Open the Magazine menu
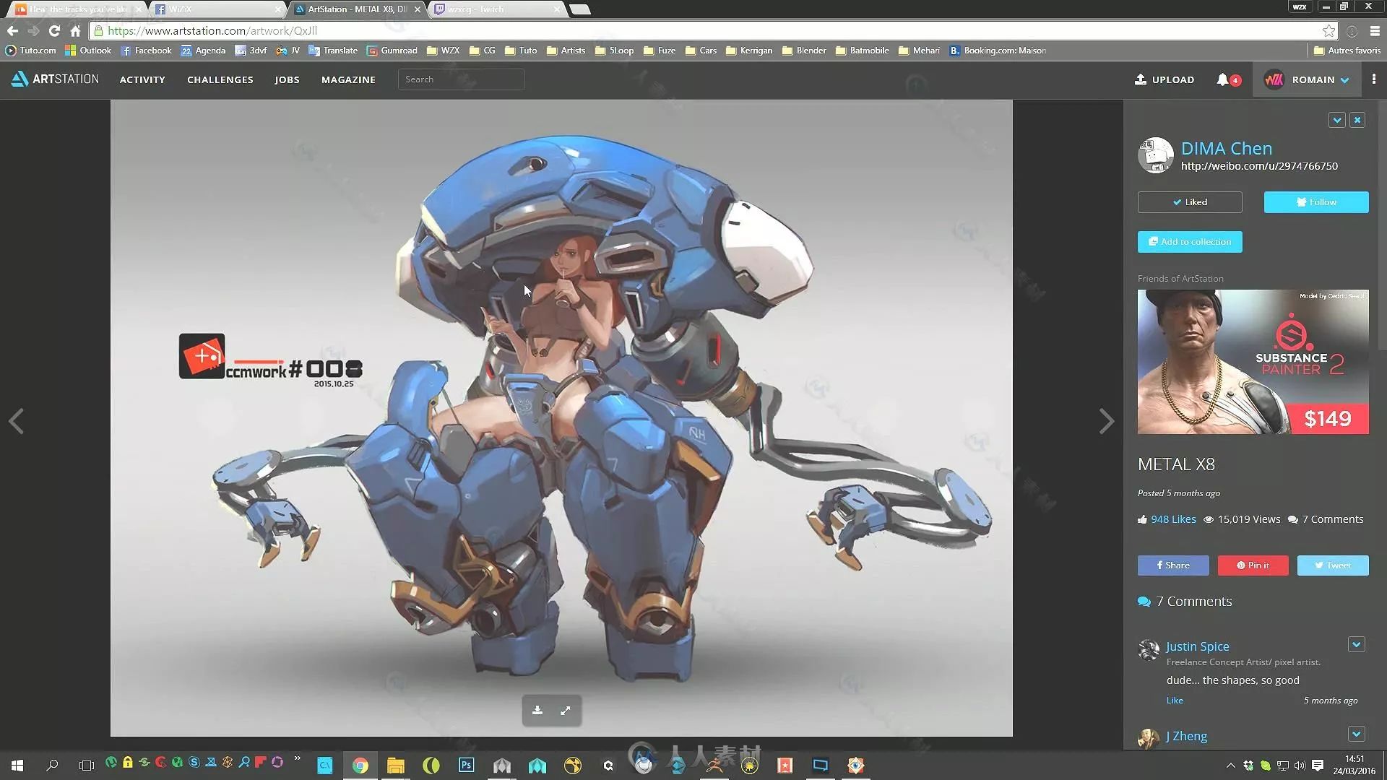This screenshot has height=780, width=1387. (x=348, y=79)
